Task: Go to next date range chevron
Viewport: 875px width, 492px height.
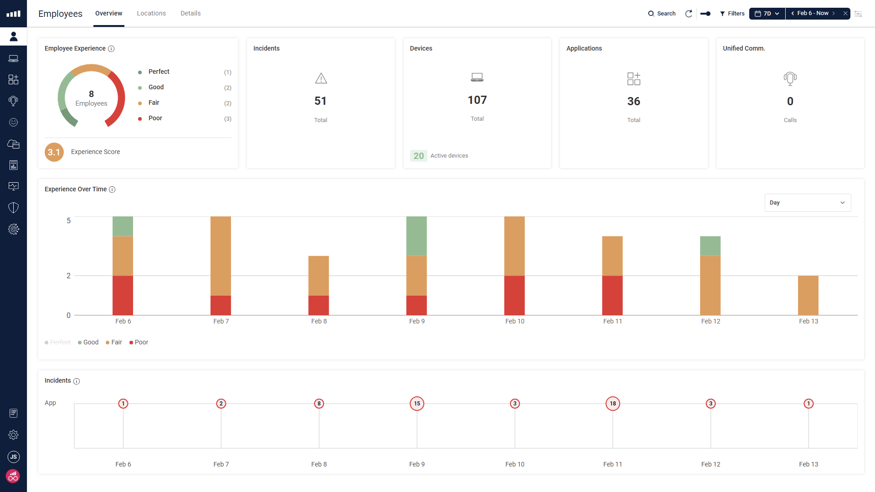Action: 834,14
